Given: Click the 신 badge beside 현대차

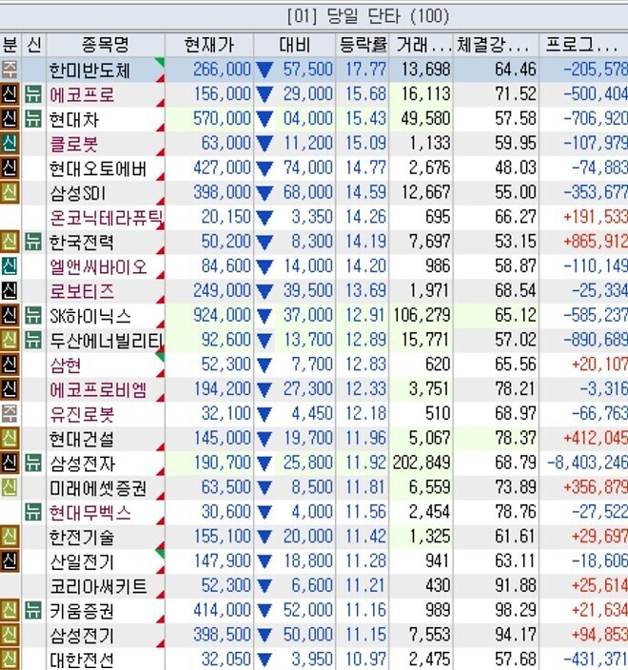Looking at the screenshot, I should click(x=10, y=118).
